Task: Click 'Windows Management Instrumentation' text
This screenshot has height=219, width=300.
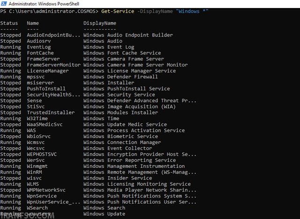Action: tap(134, 166)
